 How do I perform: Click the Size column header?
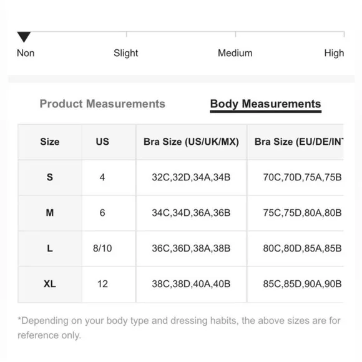[50, 142]
